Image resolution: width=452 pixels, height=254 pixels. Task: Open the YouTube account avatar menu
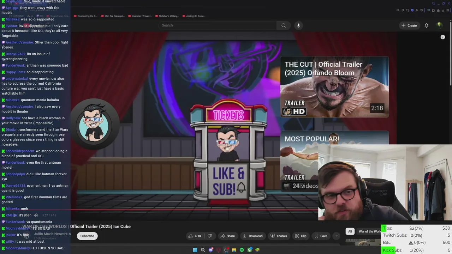439,25
